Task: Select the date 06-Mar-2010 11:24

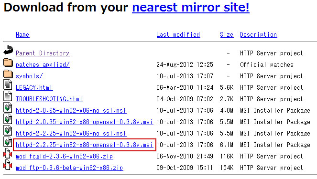Action: click(185, 87)
